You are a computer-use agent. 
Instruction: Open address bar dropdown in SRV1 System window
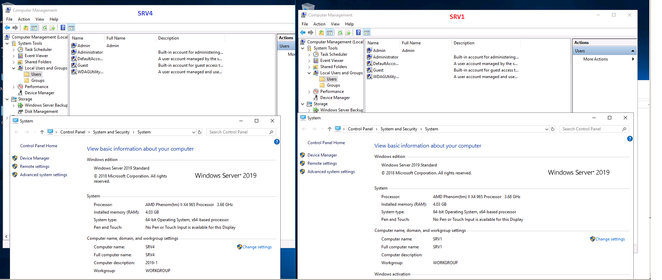click(546, 129)
